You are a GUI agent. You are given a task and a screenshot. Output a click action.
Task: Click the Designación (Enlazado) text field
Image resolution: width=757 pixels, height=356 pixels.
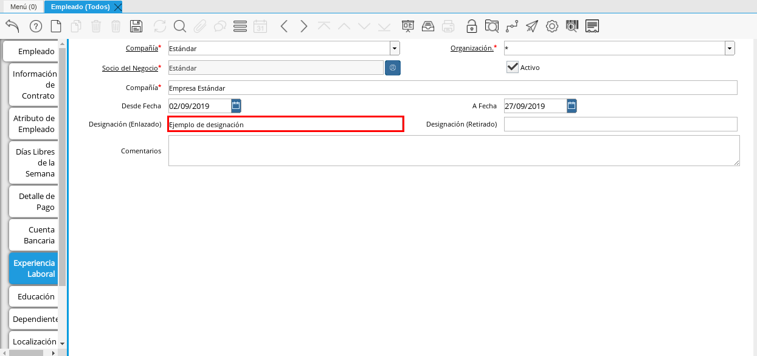pyautogui.click(x=285, y=124)
